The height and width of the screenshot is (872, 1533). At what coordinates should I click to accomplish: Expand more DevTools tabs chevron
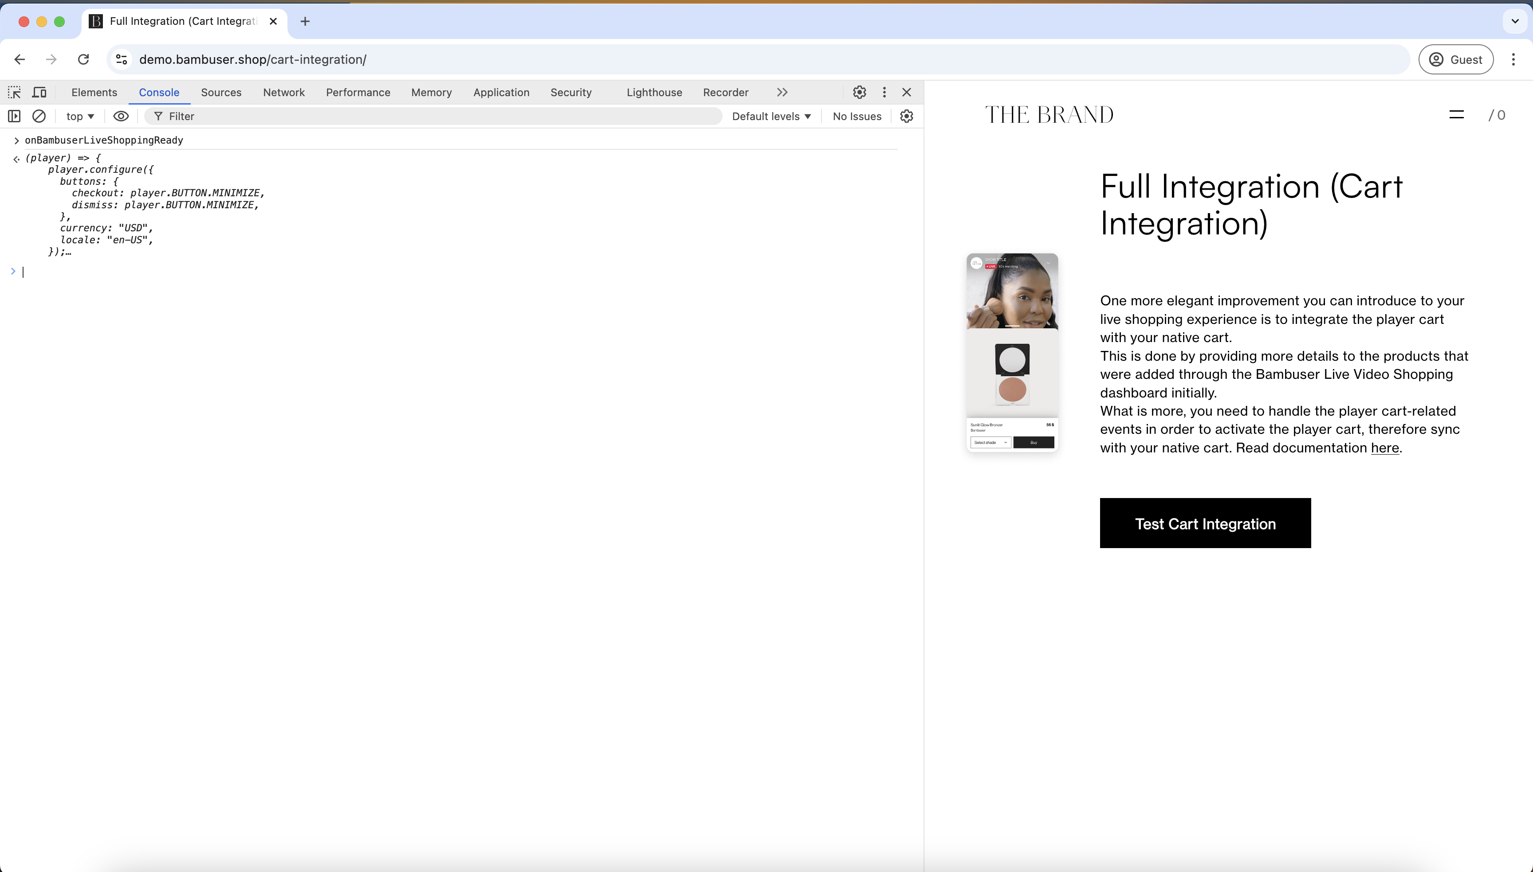point(782,92)
